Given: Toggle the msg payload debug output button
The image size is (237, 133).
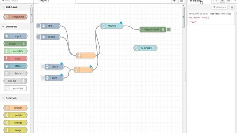Looking at the screenshot, I should (168, 30).
